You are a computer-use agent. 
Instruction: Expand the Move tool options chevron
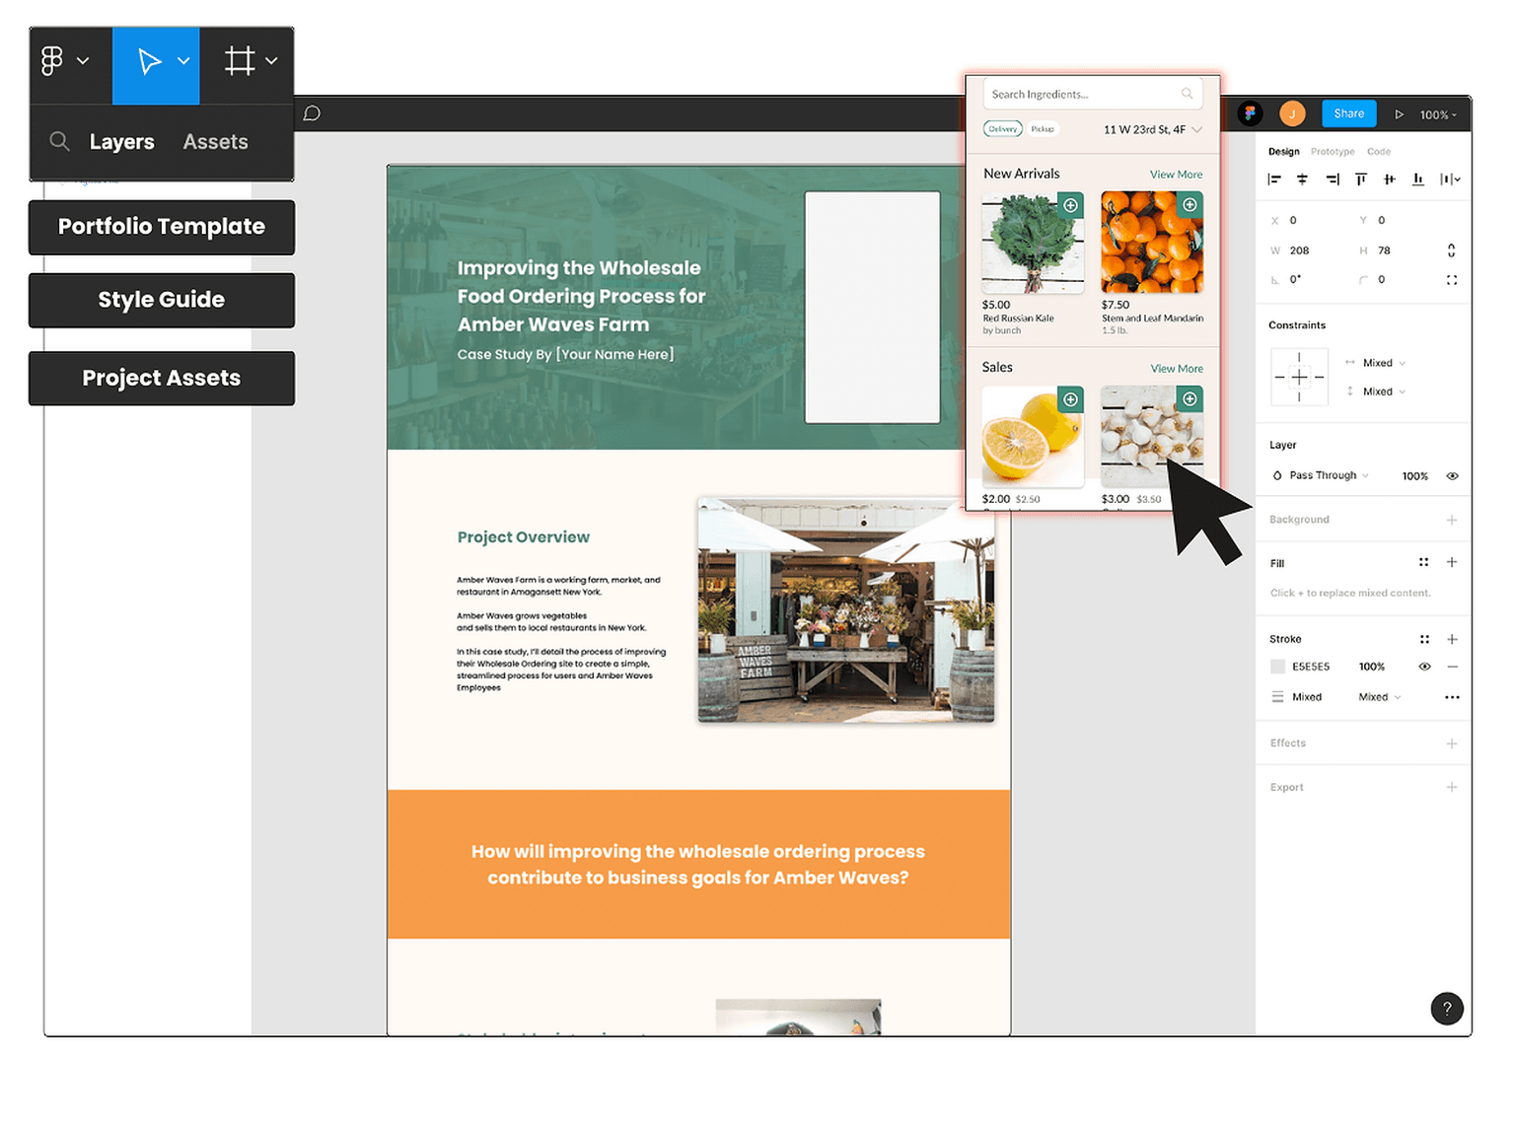183,61
